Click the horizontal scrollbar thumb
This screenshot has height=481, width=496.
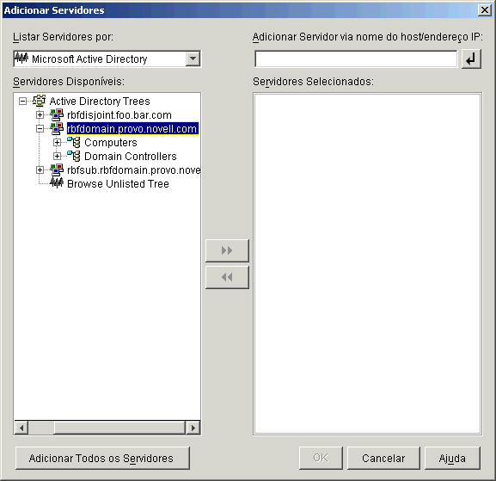coord(119,428)
